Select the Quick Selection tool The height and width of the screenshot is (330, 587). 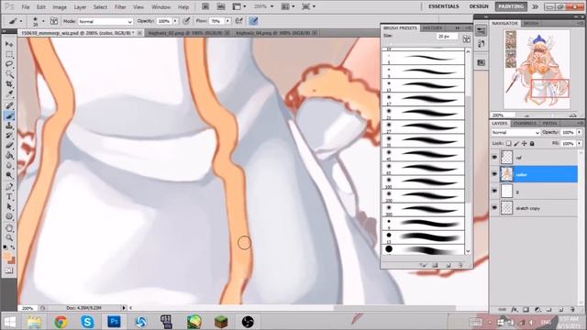pyautogui.click(x=9, y=74)
